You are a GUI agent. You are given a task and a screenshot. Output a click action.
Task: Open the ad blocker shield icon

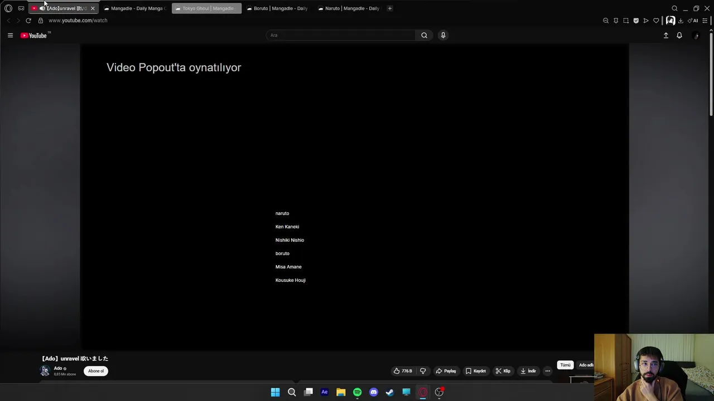click(x=636, y=21)
